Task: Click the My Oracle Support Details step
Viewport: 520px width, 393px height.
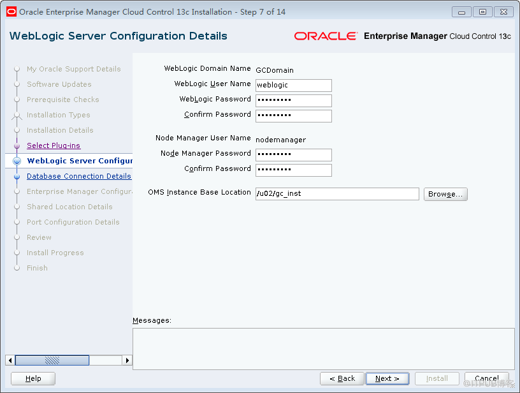Action: [74, 69]
